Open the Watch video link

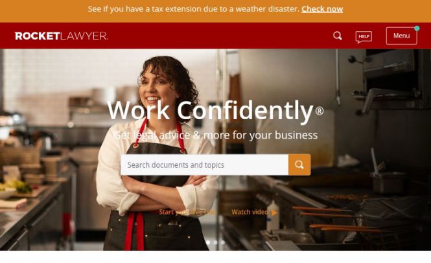250,212
